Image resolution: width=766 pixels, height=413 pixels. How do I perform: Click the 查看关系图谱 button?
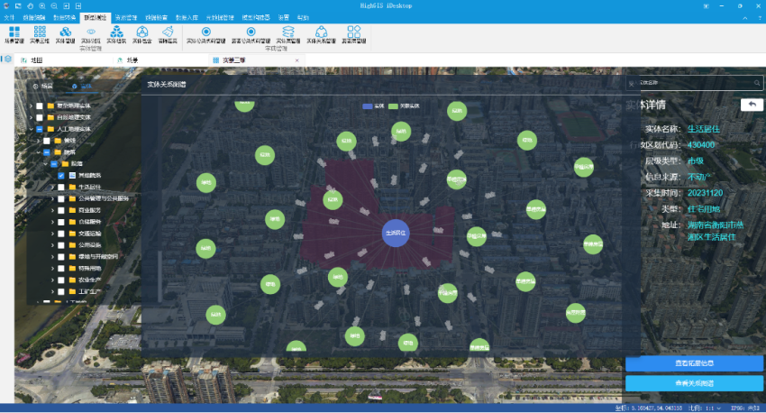point(694,383)
